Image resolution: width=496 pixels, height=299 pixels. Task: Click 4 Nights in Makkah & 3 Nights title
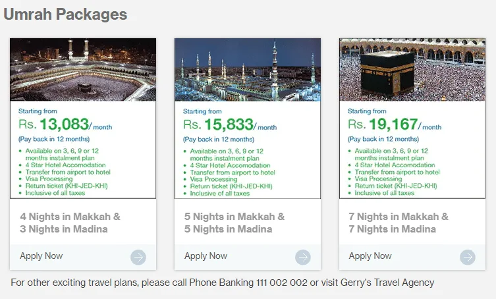70,223
